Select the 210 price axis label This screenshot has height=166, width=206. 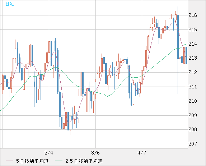click(x=193, y=101)
